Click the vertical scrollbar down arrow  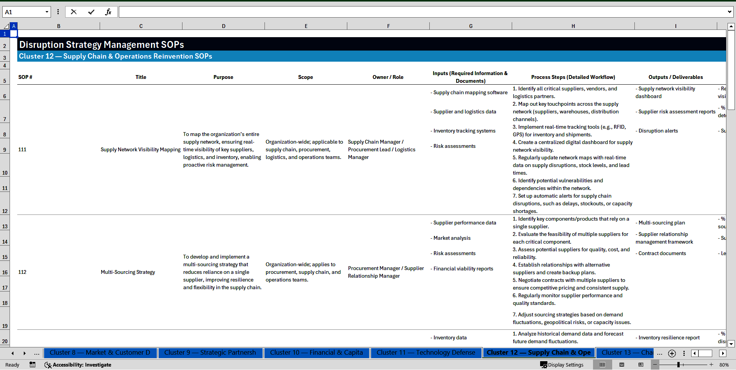click(x=731, y=344)
